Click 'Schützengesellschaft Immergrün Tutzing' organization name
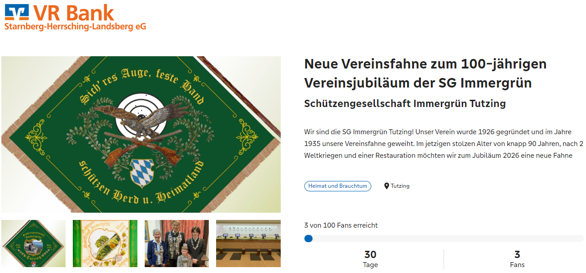586x273 pixels. coord(405,103)
